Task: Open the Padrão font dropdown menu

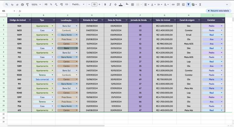Action: [x=78, y=5]
